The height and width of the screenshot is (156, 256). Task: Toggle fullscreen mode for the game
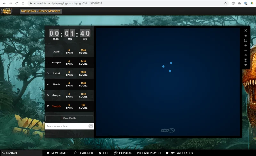246,40
